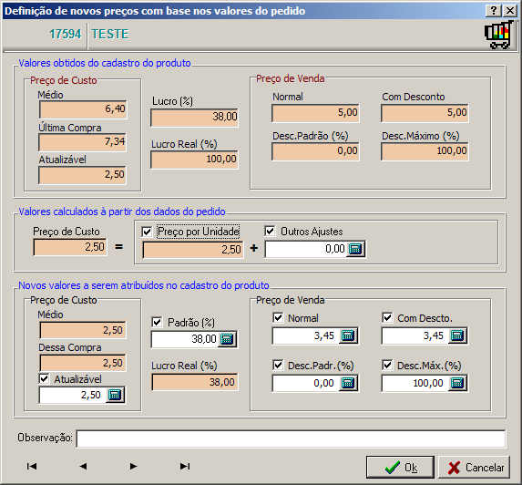
Task: Open calculator for Outros Ajustes field
Action: pyautogui.click(x=355, y=249)
